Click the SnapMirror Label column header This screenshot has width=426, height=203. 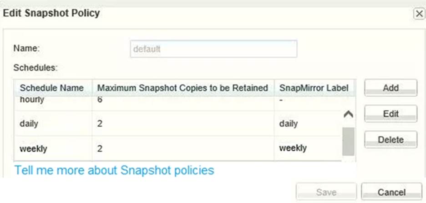point(314,88)
